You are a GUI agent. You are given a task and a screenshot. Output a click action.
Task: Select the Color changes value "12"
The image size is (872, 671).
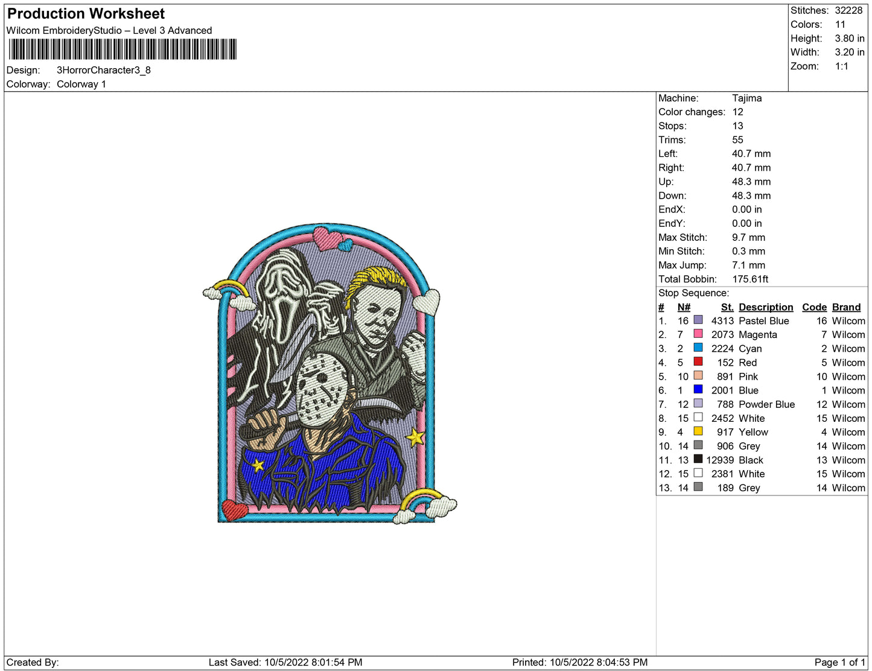737,112
